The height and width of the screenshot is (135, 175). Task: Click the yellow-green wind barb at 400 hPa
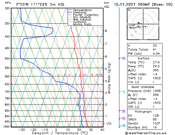coord(118,34)
